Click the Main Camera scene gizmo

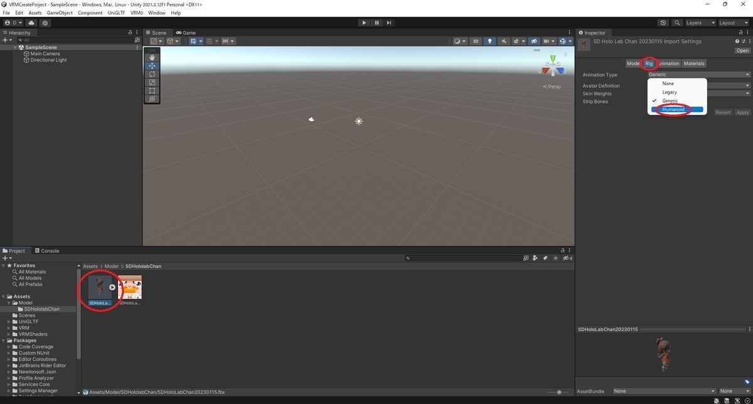(x=312, y=119)
